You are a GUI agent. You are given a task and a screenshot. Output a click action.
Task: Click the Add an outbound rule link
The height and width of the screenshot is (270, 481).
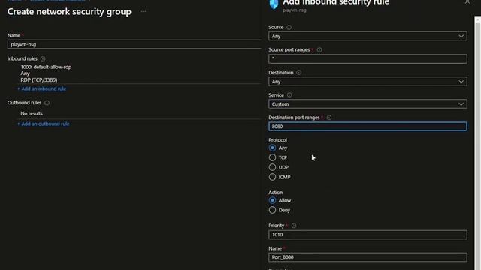[44, 124]
